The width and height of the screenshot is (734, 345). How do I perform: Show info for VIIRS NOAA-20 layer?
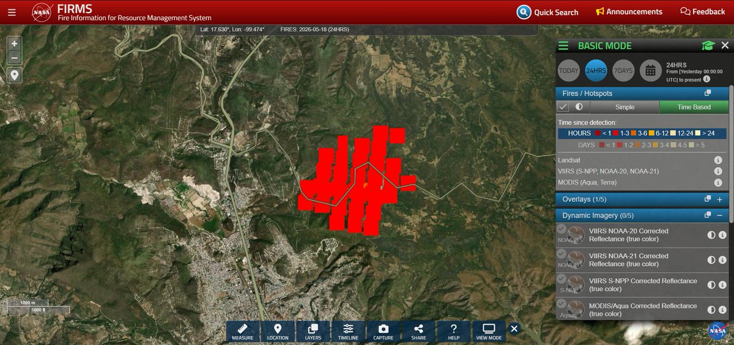point(722,235)
